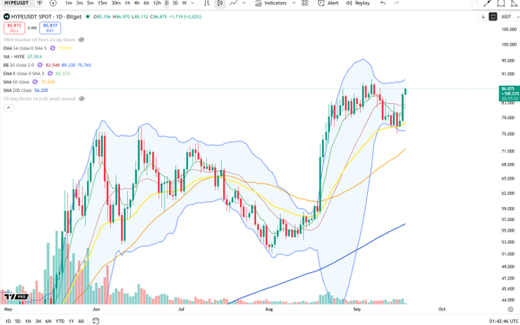Switch to the 5m timeframe
The image size is (520, 325).
90,3
